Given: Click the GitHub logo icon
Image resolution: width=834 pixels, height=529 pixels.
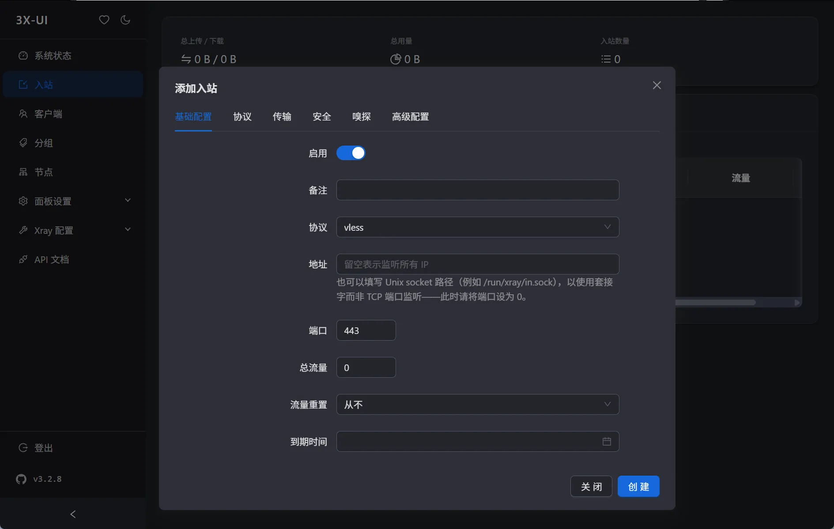Looking at the screenshot, I should click(x=21, y=479).
